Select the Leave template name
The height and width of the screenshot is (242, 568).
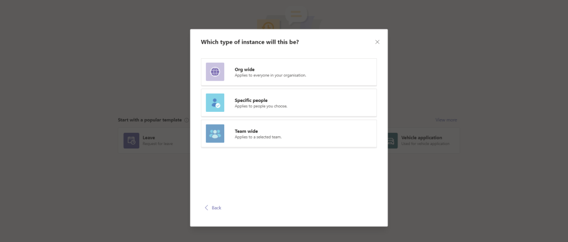tap(149, 137)
